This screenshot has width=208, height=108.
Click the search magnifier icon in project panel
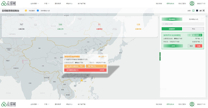[x=163, y=24]
